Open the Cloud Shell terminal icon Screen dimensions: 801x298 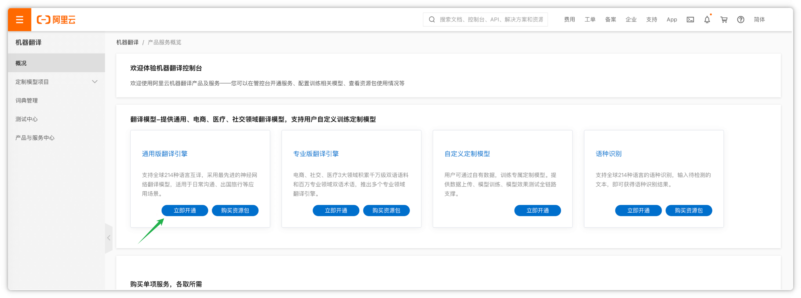(690, 20)
